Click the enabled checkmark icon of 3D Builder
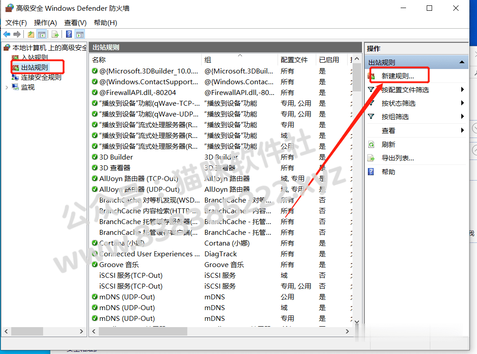This screenshot has height=354, width=477. click(95, 157)
